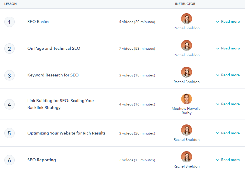
Task: Expand Read more for Keyword Research for SEO
Action: 228,75
